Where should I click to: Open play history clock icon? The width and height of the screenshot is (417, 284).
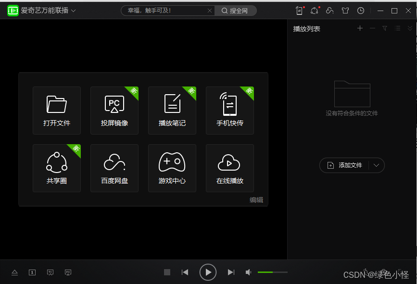tap(361, 11)
